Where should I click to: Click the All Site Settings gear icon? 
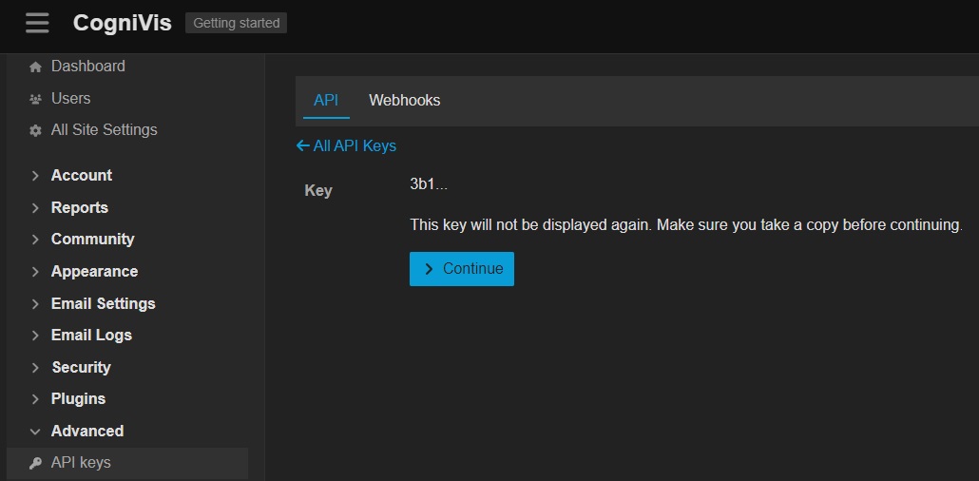coord(36,130)
